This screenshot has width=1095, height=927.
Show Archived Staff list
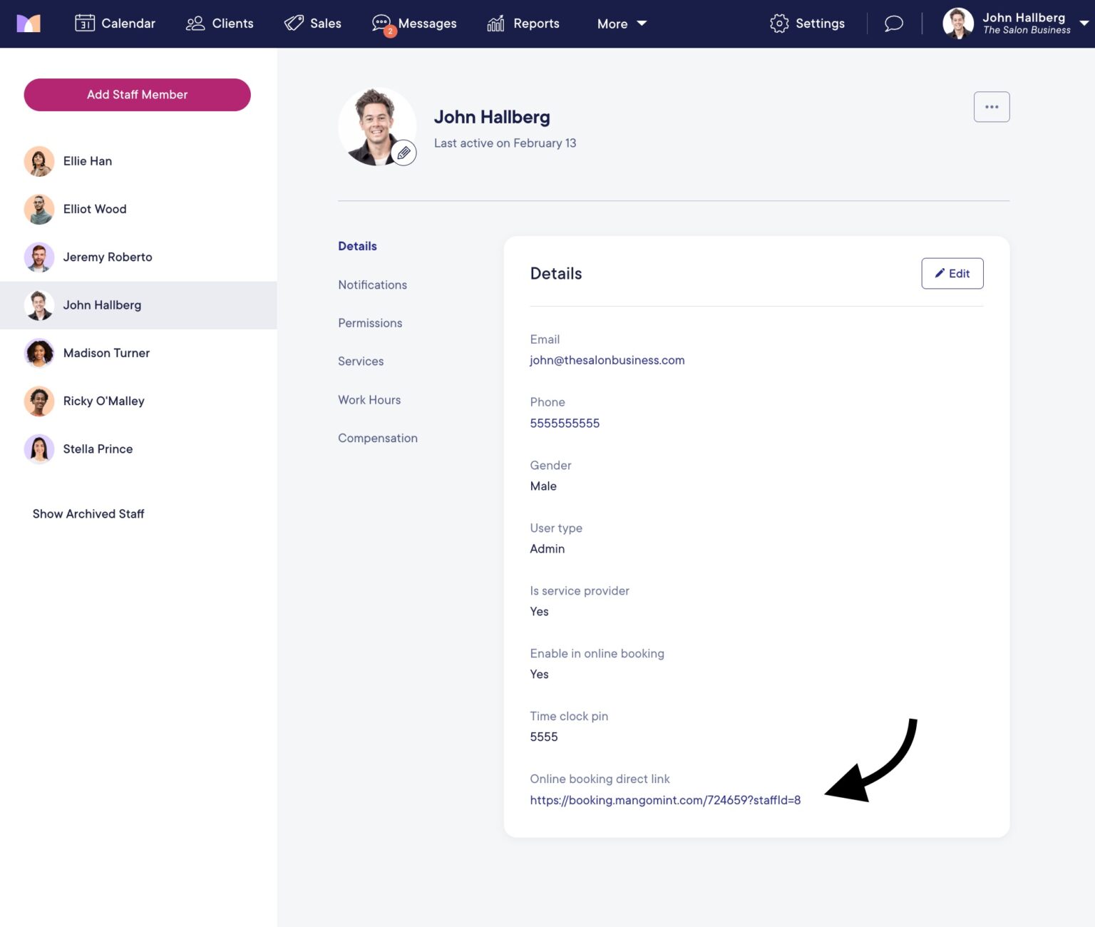[x=88, y=513]
